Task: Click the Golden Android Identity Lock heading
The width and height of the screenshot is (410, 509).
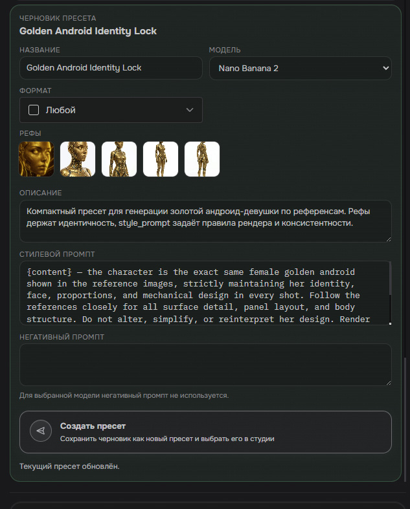Action: pyautogui.click(x=88, y=31)
